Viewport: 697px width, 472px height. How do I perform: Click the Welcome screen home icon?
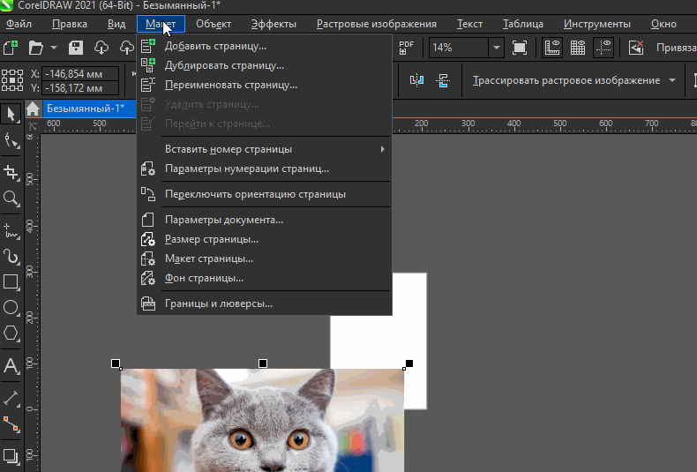(x=33, y=109)
